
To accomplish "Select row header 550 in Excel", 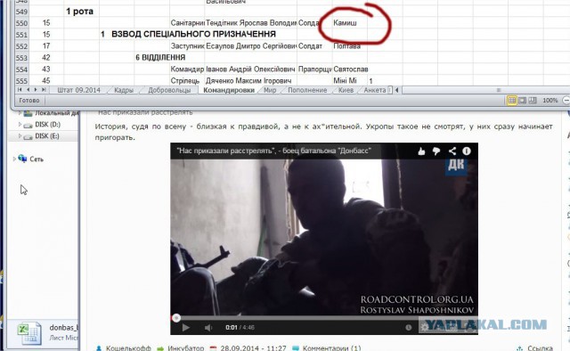I will [x=21, y=23].
